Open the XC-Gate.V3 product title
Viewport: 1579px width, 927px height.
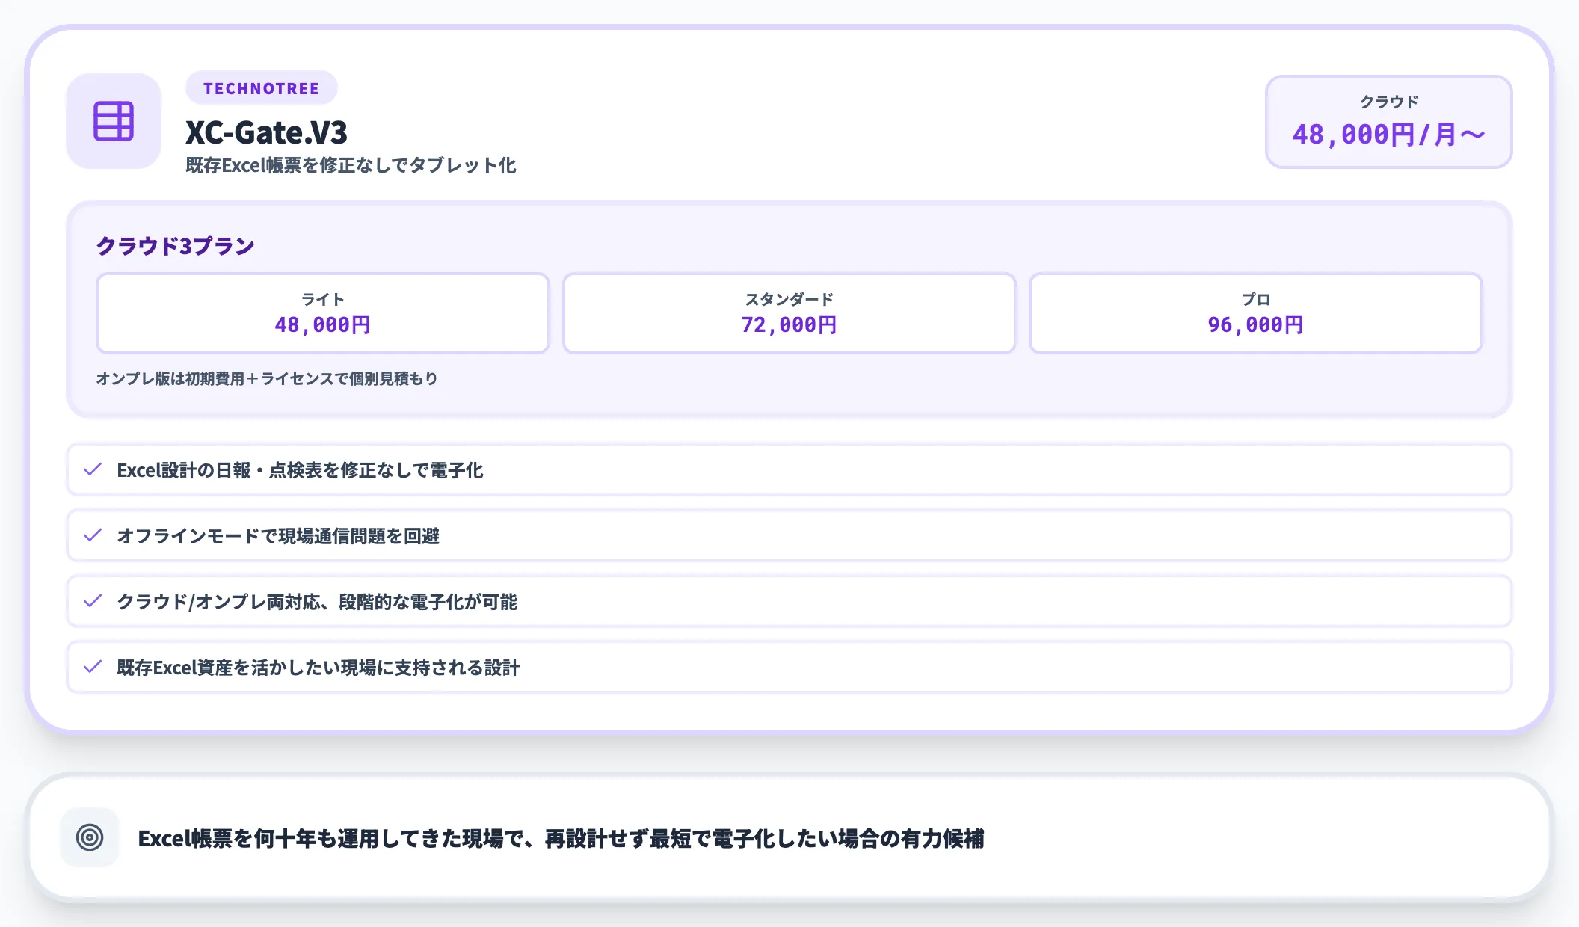click(x=266, y=132)
